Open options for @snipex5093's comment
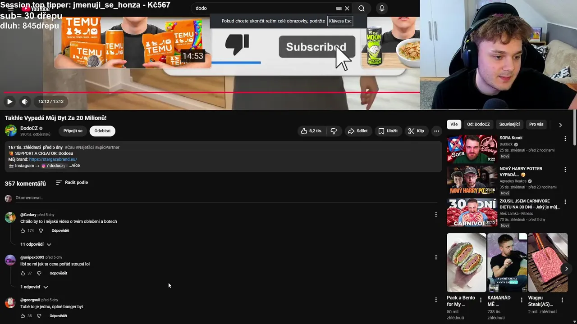The height and width of the screenshot is (324, 577). pyautogui.click(x=436, y=257)
